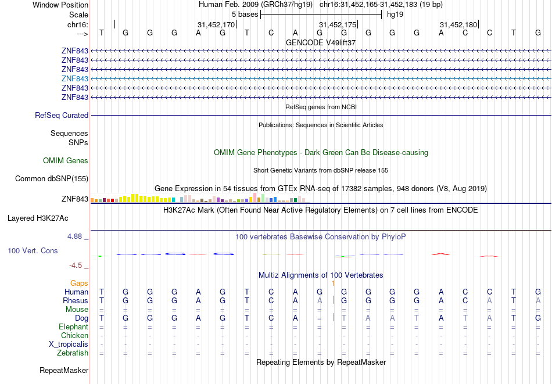Select the Mouse alignment row label
This screenshot has width=552, height=384.
pos(77,310)
